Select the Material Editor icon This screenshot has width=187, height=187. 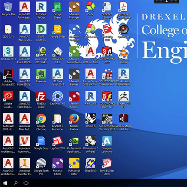pyautogui.click(x=58, y=163)
